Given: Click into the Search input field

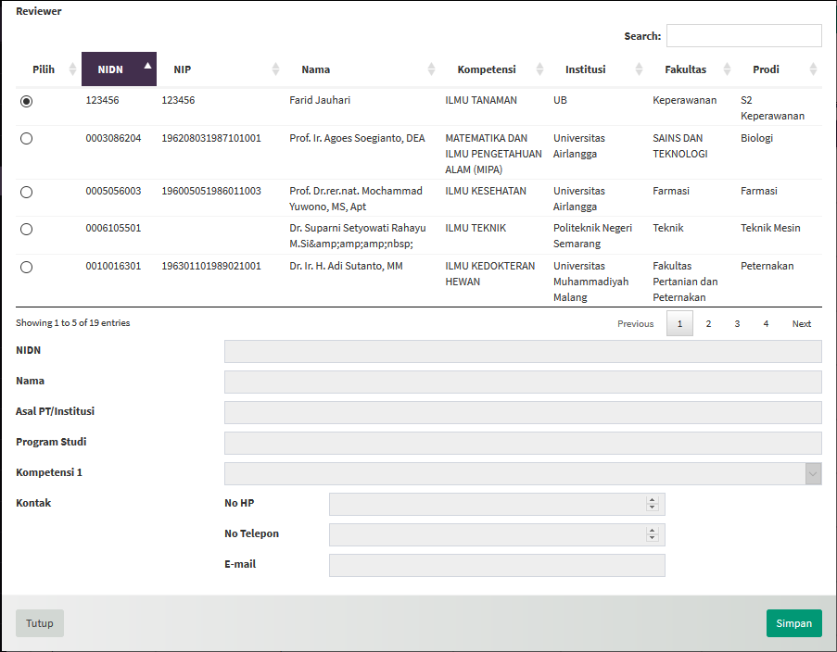Looking at the screenshot, I should (x=744, y=36).
